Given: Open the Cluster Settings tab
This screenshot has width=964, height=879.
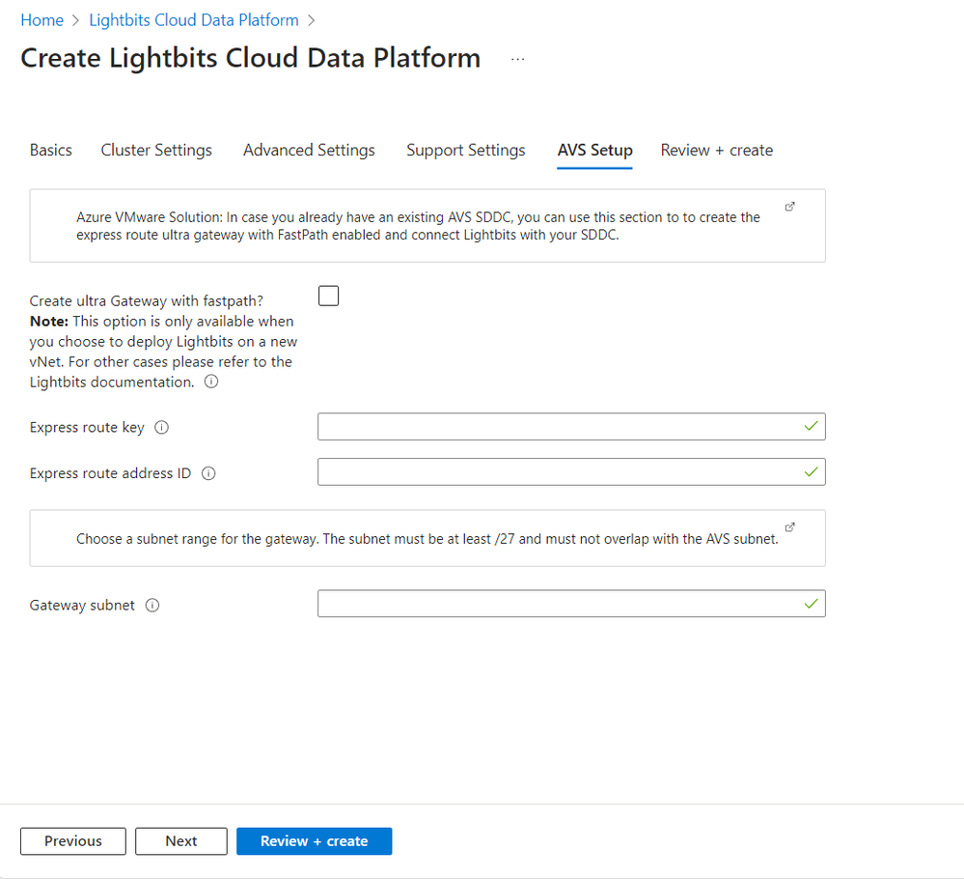Looking at the screenshot, I should click(x=156, y=150).
